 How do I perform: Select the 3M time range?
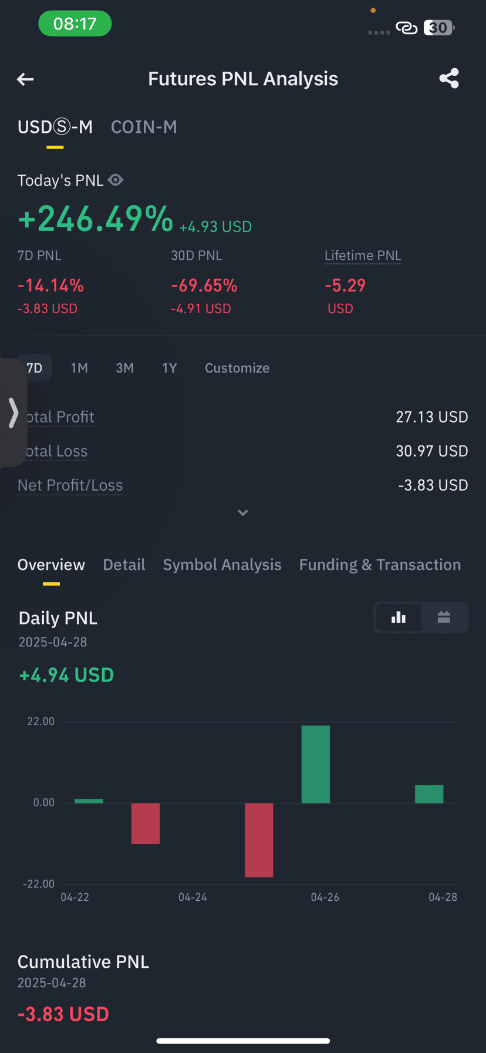click(124, 368)
